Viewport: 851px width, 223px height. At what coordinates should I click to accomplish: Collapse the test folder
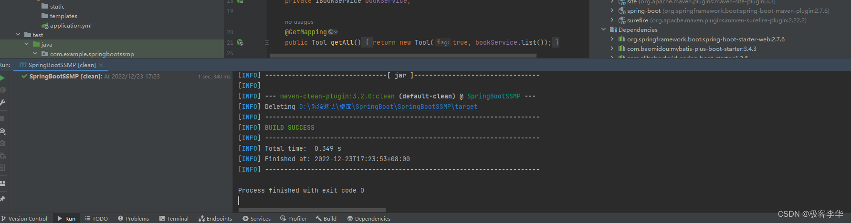[18, 35]
